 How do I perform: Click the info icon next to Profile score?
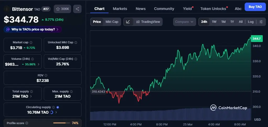pos(27,123)
